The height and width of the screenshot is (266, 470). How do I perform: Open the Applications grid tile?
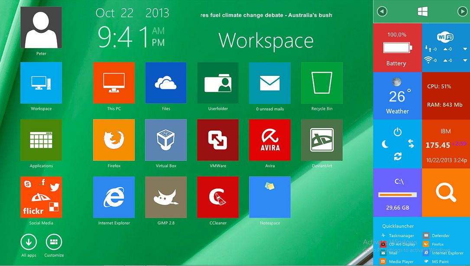click(41, 140)
